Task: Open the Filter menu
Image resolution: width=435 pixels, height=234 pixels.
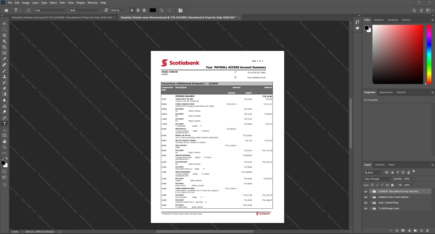Action: pyautogui.click(x=62, y=3)
